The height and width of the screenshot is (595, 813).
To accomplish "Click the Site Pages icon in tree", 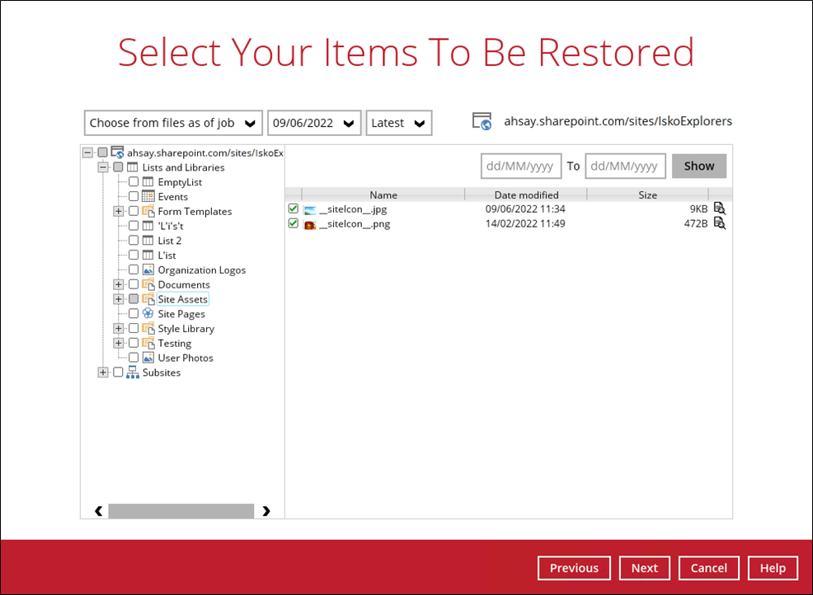I will point(148,314).
